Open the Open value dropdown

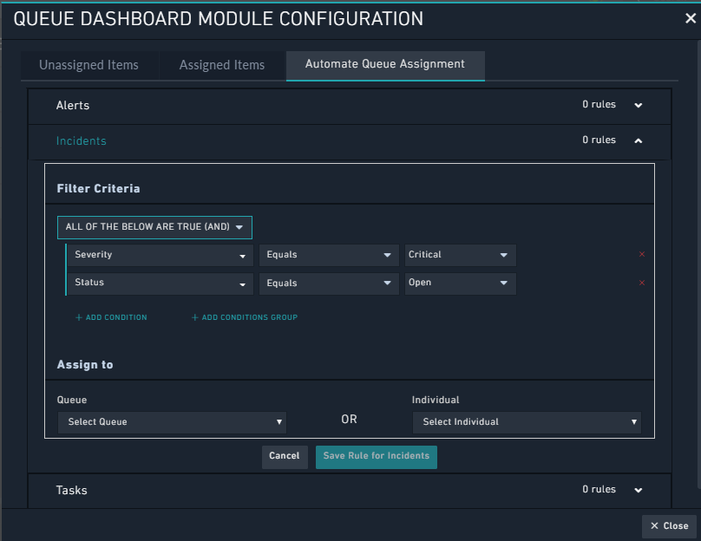[x=461, y=284]
